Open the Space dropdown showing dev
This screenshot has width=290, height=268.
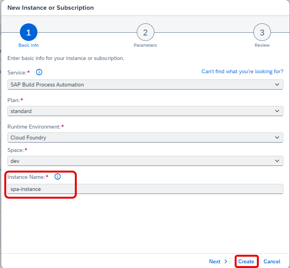pos(145,161)
